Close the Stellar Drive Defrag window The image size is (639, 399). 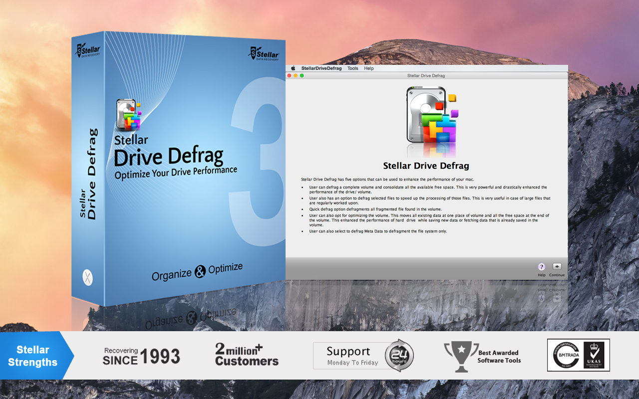point(289,75)
